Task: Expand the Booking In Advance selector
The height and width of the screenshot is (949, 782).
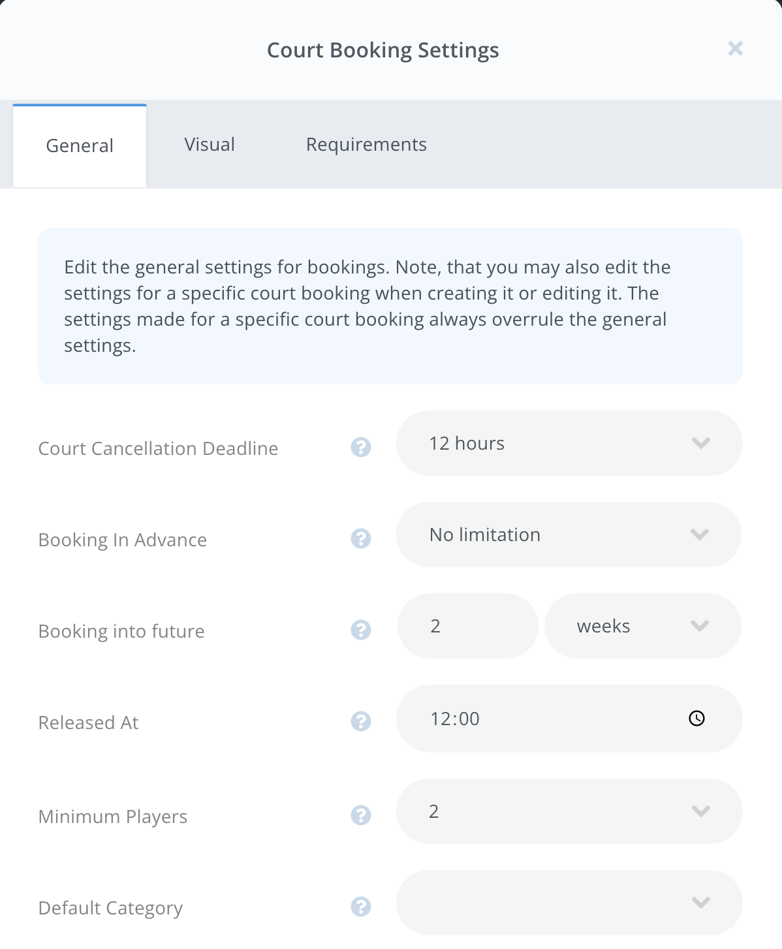Action: coord(699,535)
